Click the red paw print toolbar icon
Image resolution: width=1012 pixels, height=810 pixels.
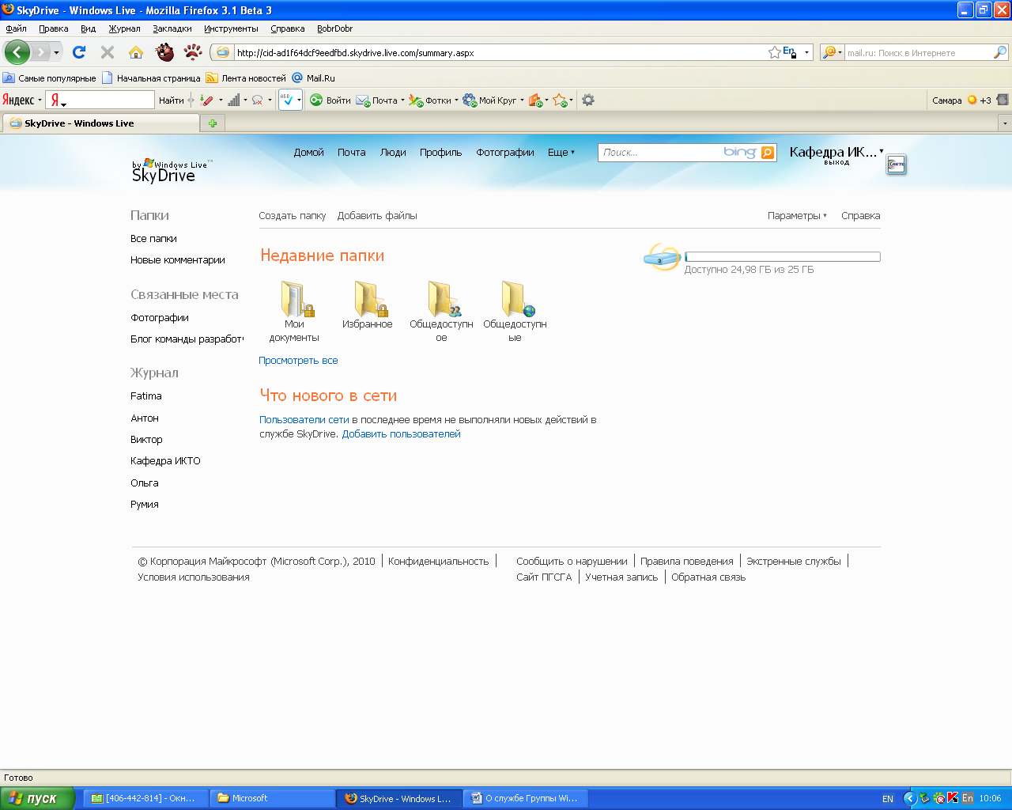pyautogui.click(x=193, y=52)
